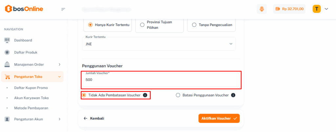
Task: Click the Daftar Produk star icon
Action: point(7,52)
